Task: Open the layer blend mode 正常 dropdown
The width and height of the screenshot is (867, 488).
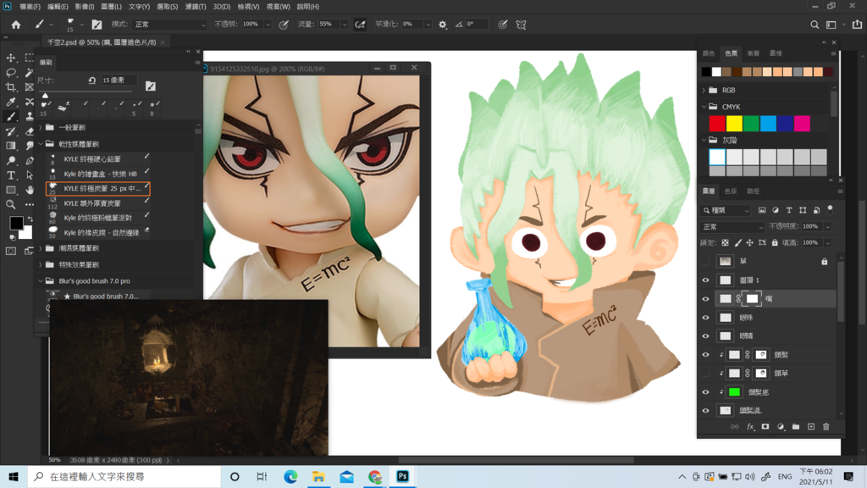Action: pyautogui.click(x=732, y=227)
